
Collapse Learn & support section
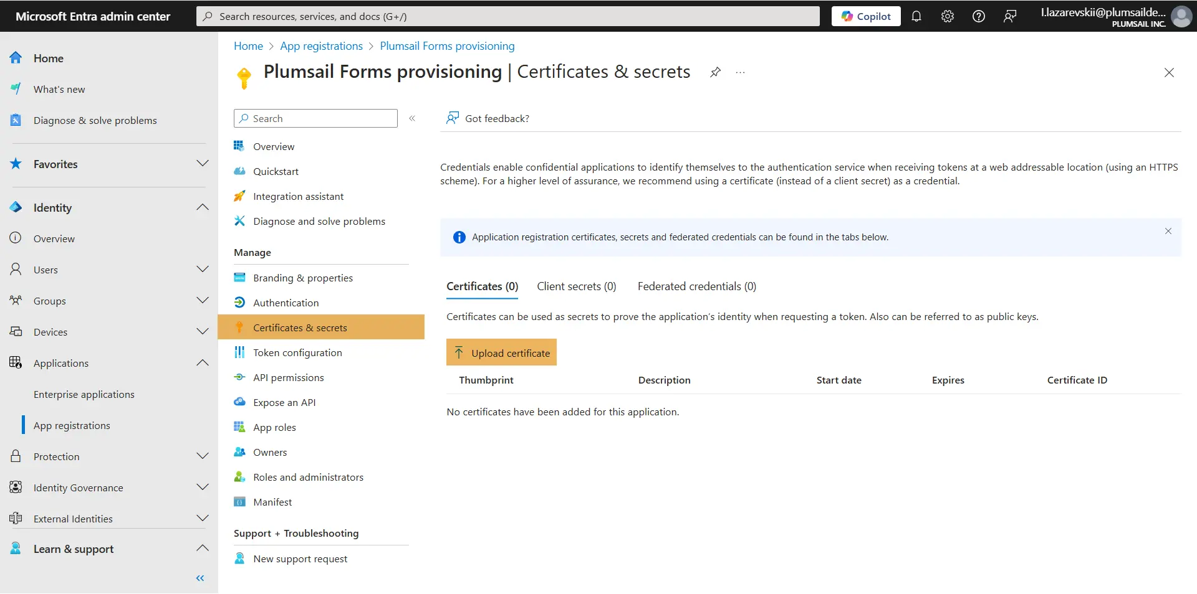point(203,549)
